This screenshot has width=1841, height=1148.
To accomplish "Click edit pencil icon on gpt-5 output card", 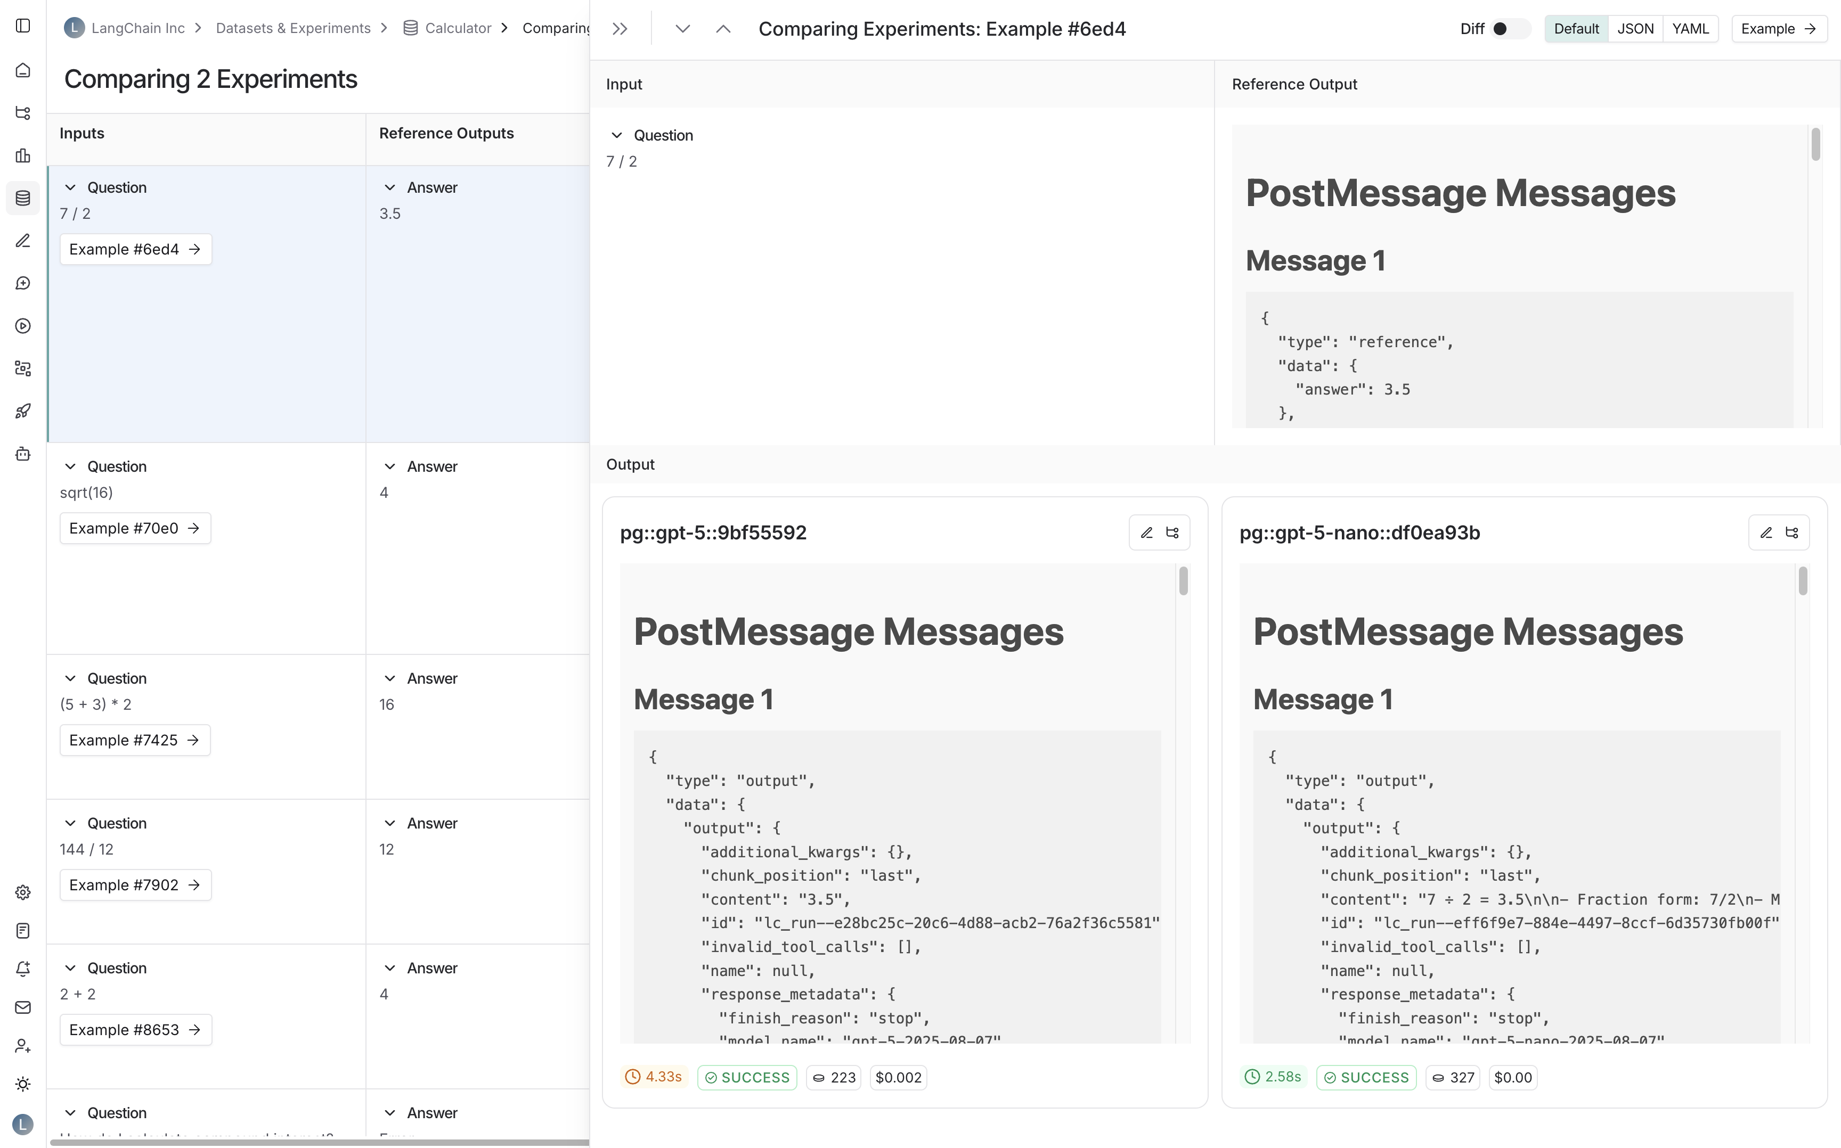I will tap(1146, 533).
